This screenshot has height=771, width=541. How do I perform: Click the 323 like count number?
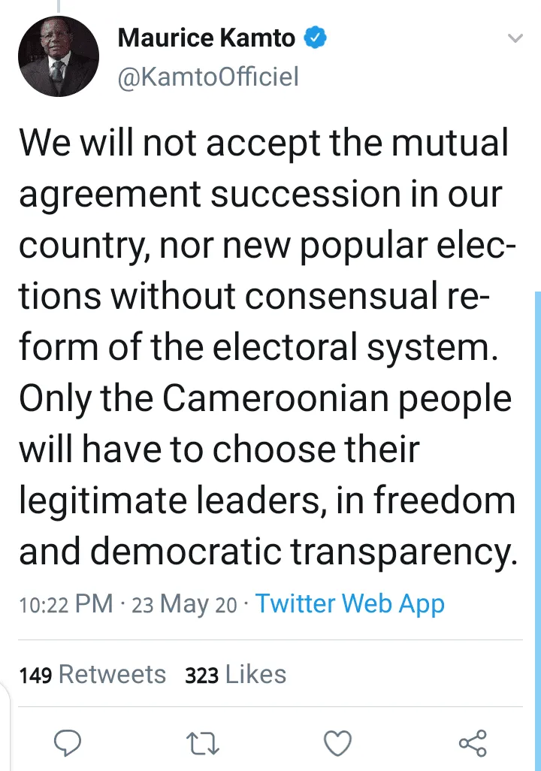[201, 675]
